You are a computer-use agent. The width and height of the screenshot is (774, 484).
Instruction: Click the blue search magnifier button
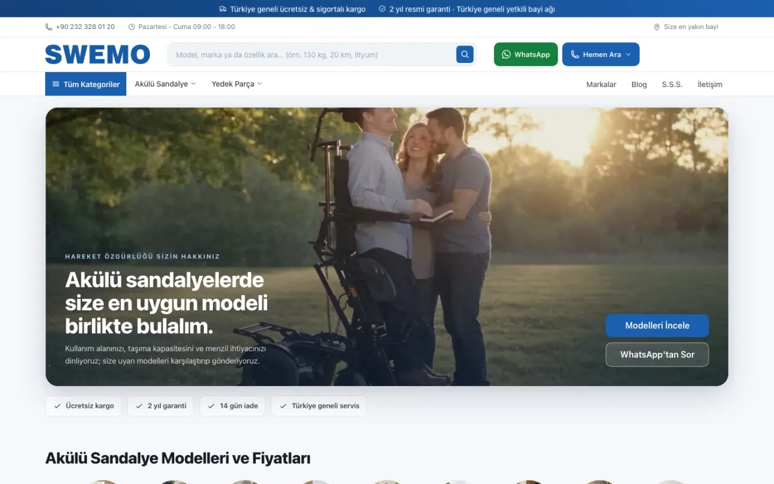(x=464, y=54)
